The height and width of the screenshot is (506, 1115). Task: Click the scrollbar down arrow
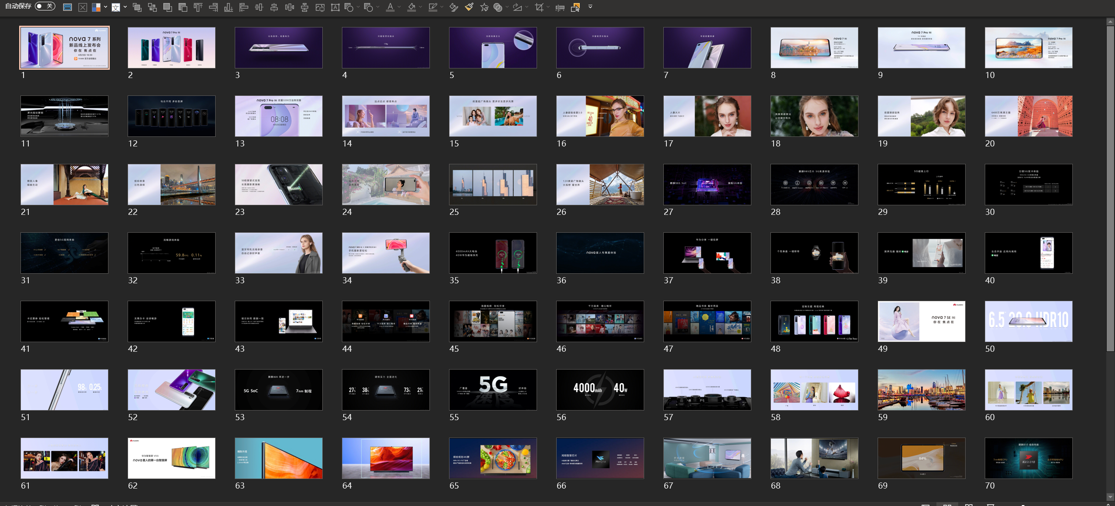click(x=1110, y=497)
